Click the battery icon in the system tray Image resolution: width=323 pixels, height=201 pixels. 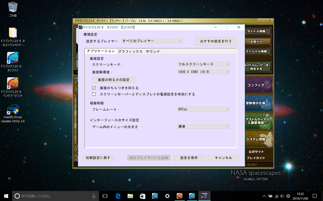[x=270, y=196]
